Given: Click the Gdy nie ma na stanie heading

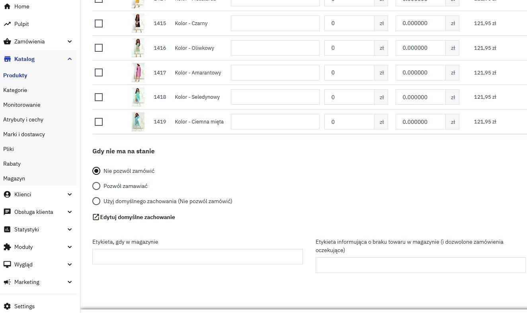Looking at the screenshot, I should pyautogui.click(x=123, y=151).
